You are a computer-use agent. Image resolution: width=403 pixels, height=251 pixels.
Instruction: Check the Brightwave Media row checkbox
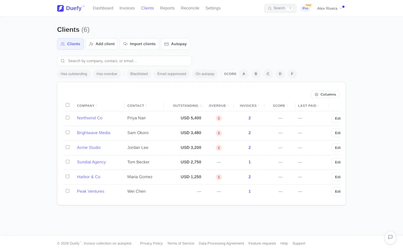[x=68, y=133]
